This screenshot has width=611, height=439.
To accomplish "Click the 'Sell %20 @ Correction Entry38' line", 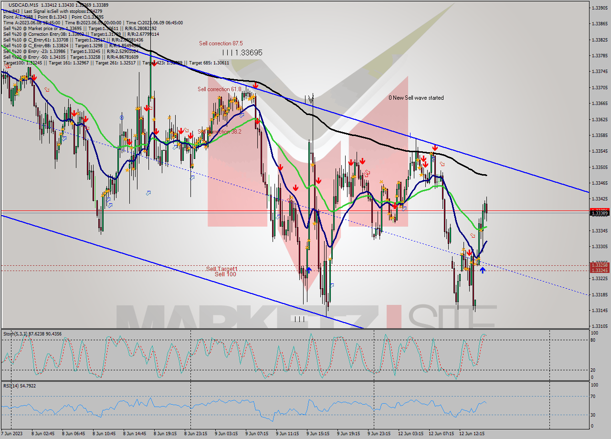I will point(81,34).
